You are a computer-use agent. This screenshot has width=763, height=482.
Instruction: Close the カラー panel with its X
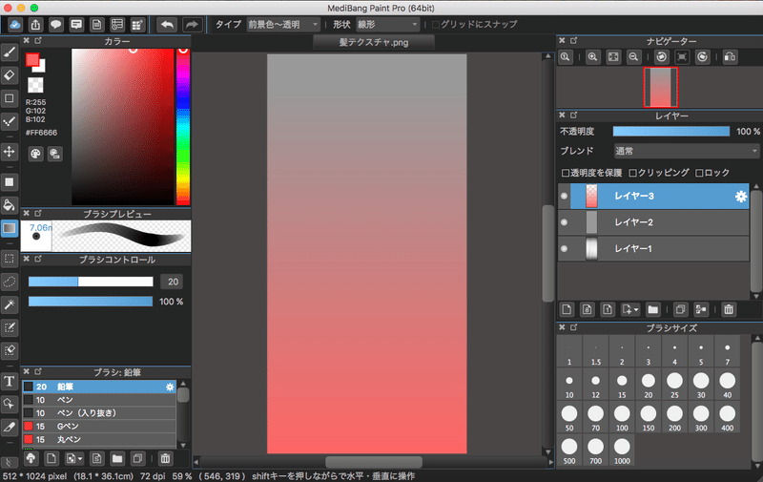(x=27, y=41)
